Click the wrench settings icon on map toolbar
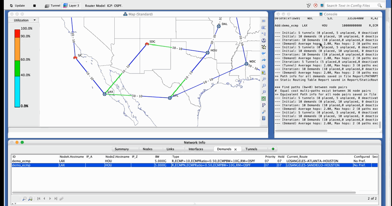 pos(264,112)
